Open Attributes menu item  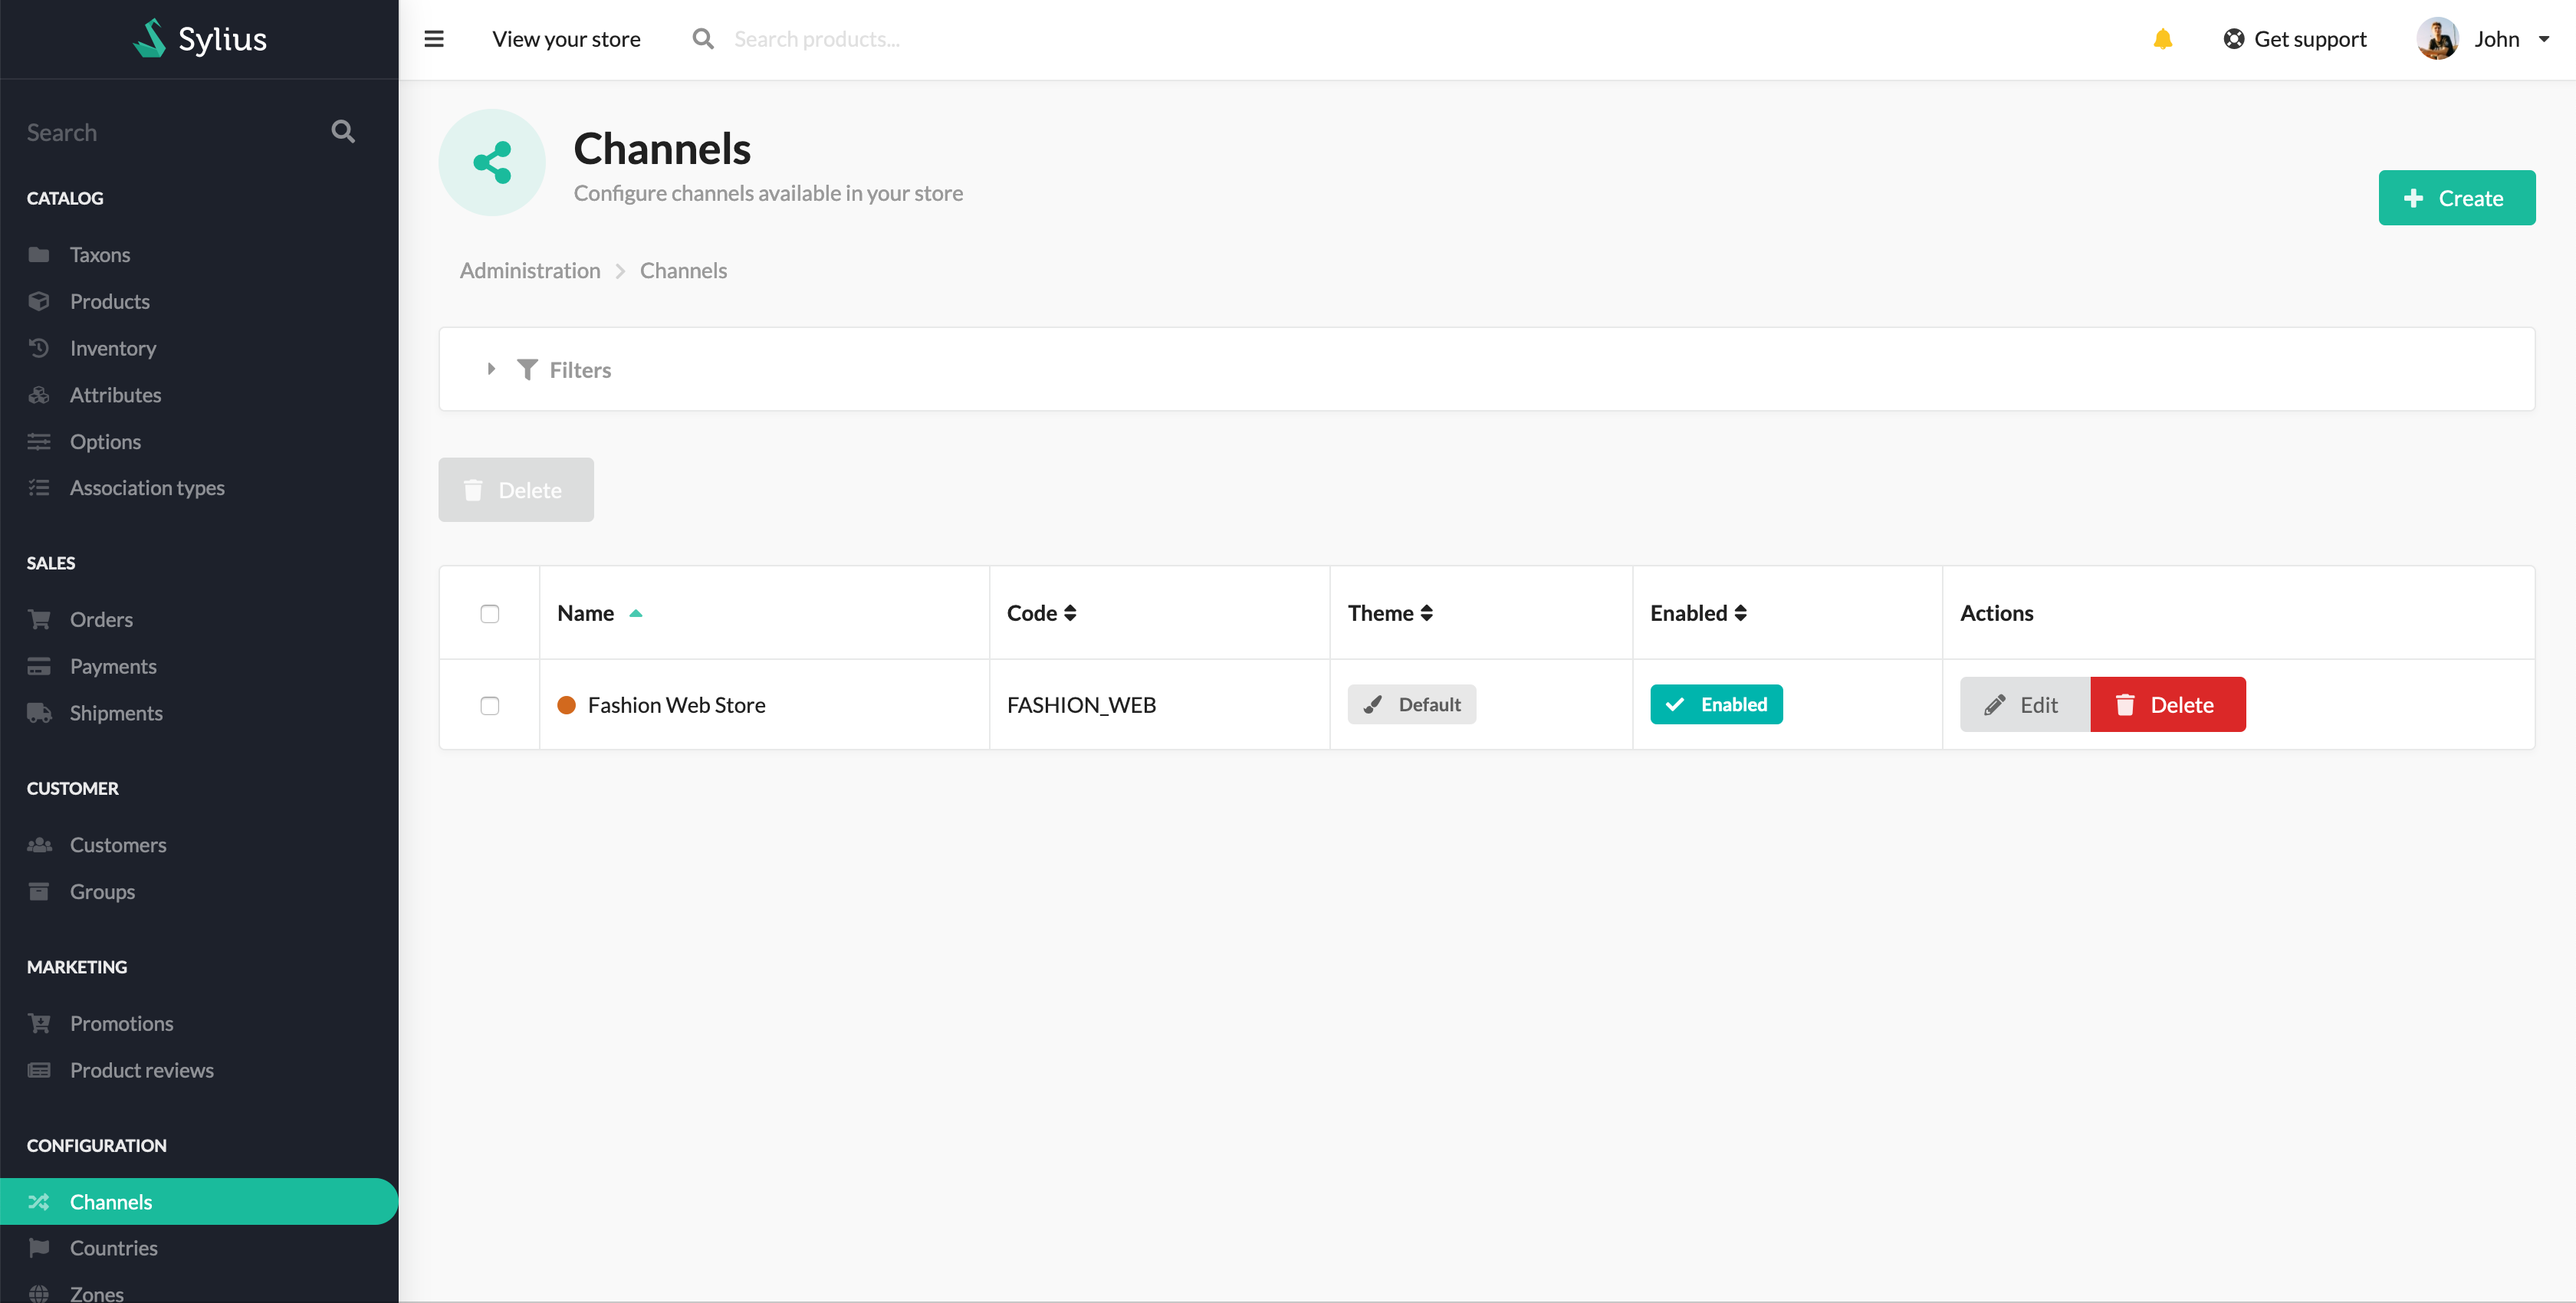coord(199,395)
